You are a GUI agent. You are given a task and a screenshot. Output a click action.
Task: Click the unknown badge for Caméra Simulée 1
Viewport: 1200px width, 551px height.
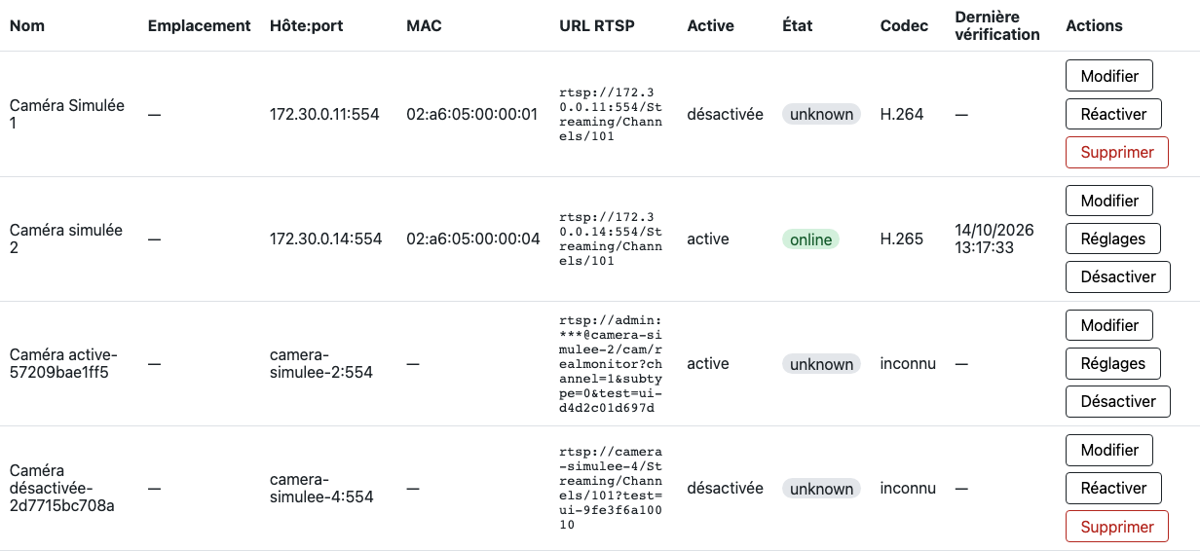821,115
